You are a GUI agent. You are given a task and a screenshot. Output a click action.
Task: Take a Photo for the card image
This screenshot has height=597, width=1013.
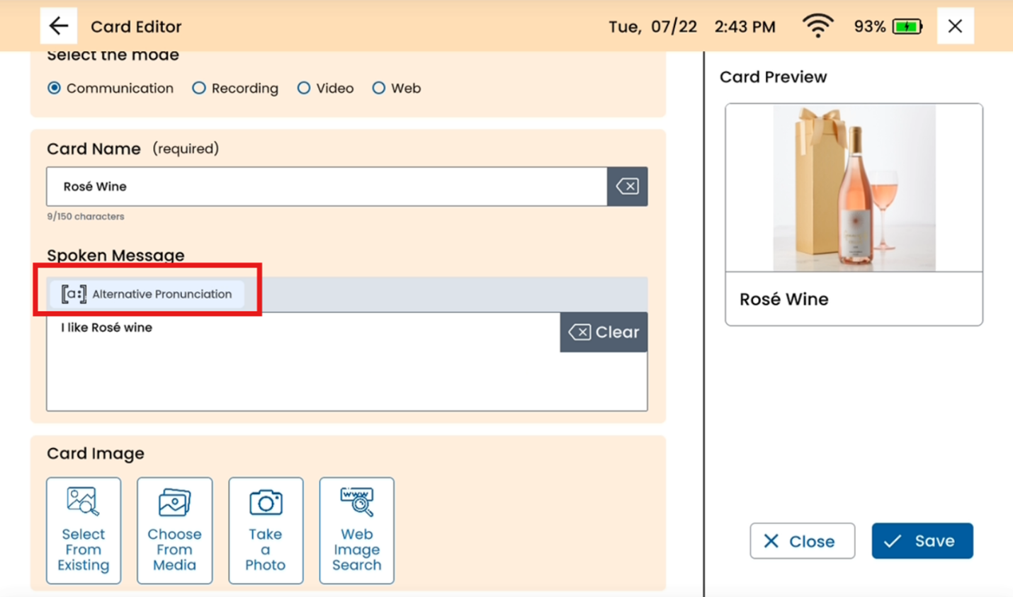[266, 530]
